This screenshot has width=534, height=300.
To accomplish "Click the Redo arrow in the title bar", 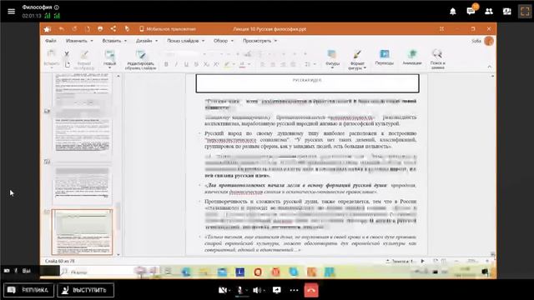I will pos(74,29).
